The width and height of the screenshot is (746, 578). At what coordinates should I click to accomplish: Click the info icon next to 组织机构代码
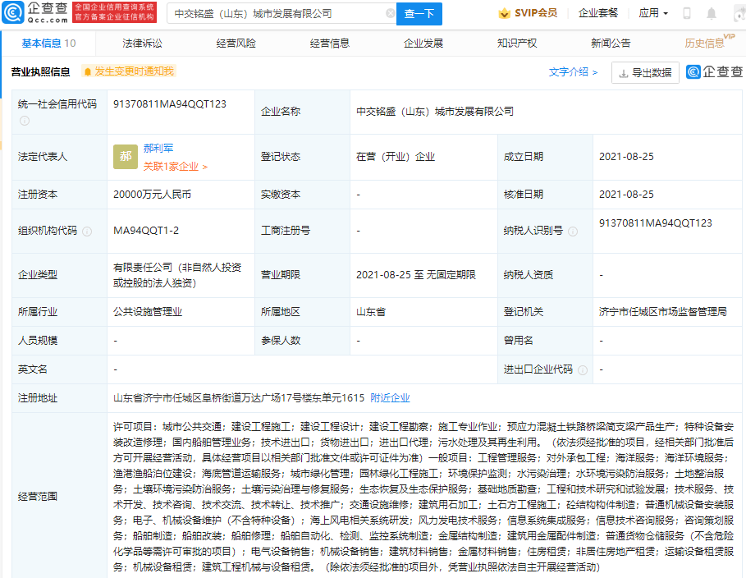point(87,232)
